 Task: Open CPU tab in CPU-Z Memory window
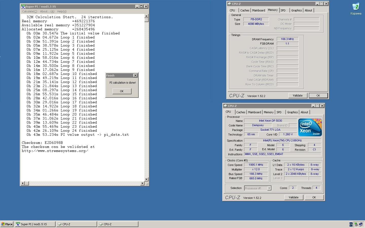[x=232, y=10]
